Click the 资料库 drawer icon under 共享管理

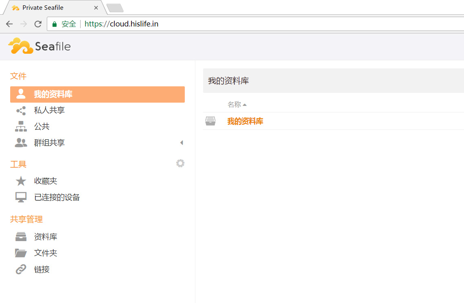21,237
